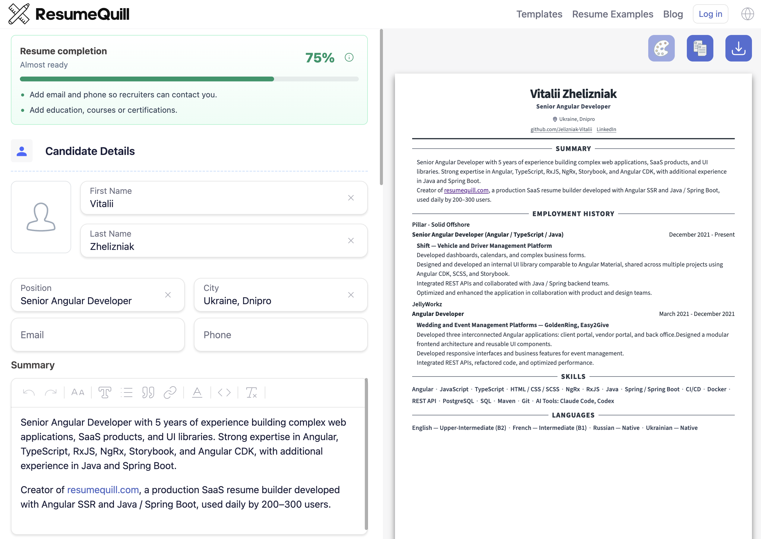Click EMPLOYMENT HISTORY heading in preview

pos(573,214)
